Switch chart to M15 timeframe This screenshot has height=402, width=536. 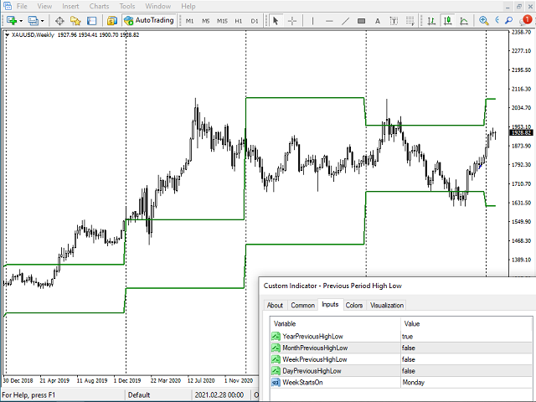(222, 21)
